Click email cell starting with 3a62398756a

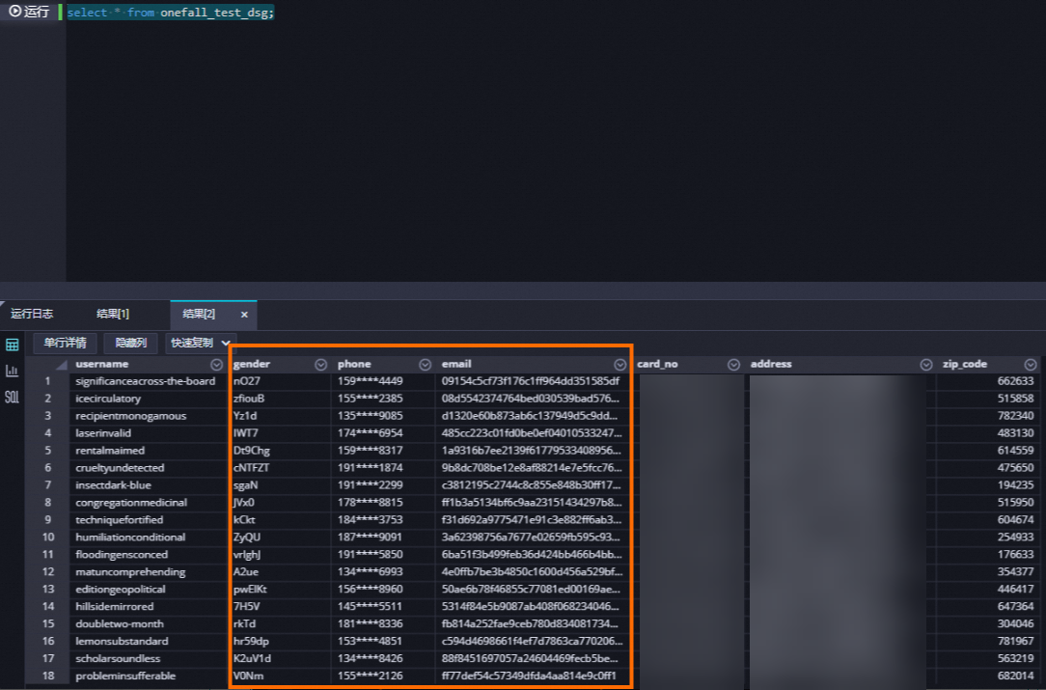533,538
